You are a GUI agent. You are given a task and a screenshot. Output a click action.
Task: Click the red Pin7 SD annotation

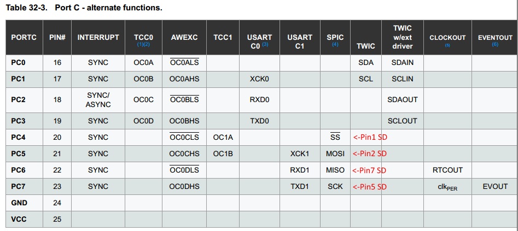point(370,170)
